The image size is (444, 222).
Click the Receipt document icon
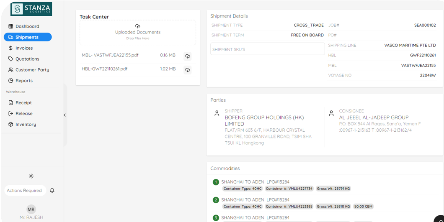click(x=11, y=103)
